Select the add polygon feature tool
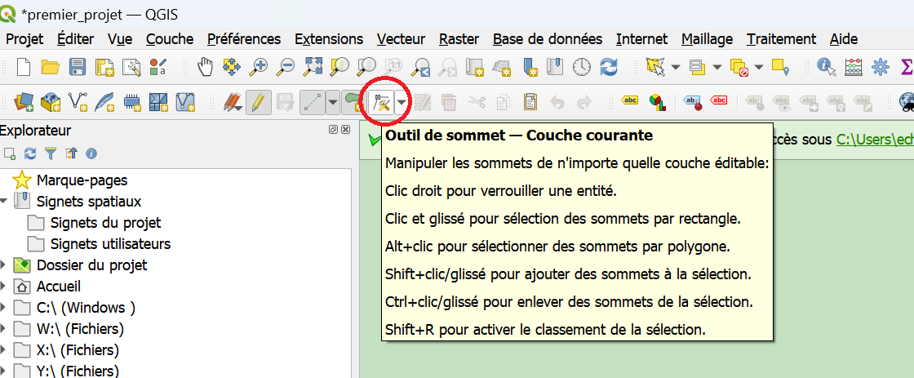914x378 pixels. click(352, 103)
